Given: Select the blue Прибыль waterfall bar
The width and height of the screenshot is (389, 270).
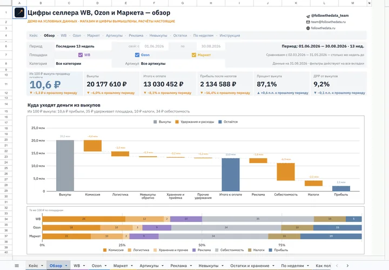Looking at the screenshot, I should tap(341, 188).
